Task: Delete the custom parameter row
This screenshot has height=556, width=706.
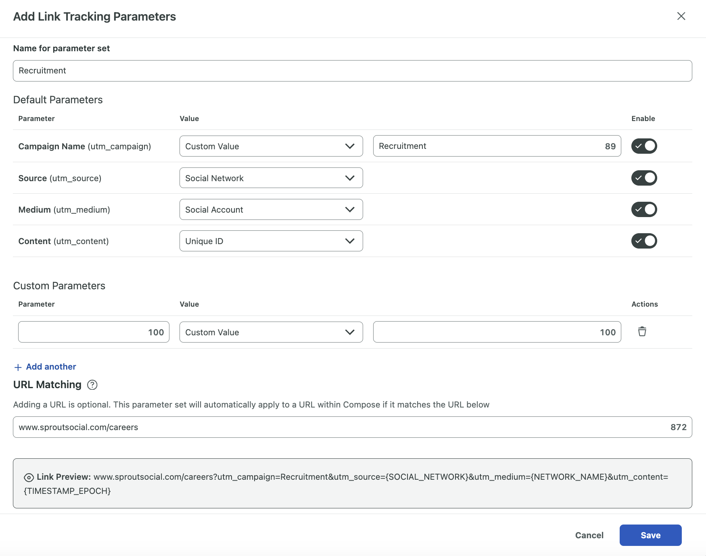Action: pyautogui.click(x=642, y=332)
